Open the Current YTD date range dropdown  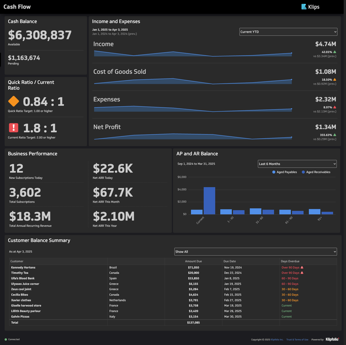288,32
